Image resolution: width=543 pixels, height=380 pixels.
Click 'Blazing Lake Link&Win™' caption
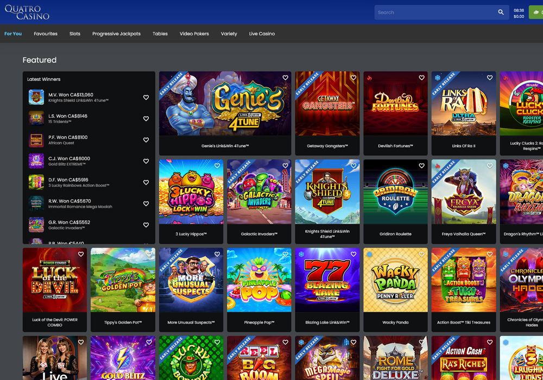pos(327,322)
